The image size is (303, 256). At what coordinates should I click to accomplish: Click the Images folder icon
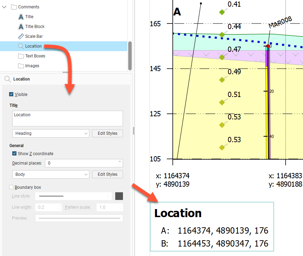21,66
